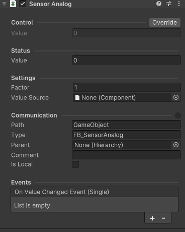Click the Settings section header
The image size is (185, 232).
pos(23,78)
